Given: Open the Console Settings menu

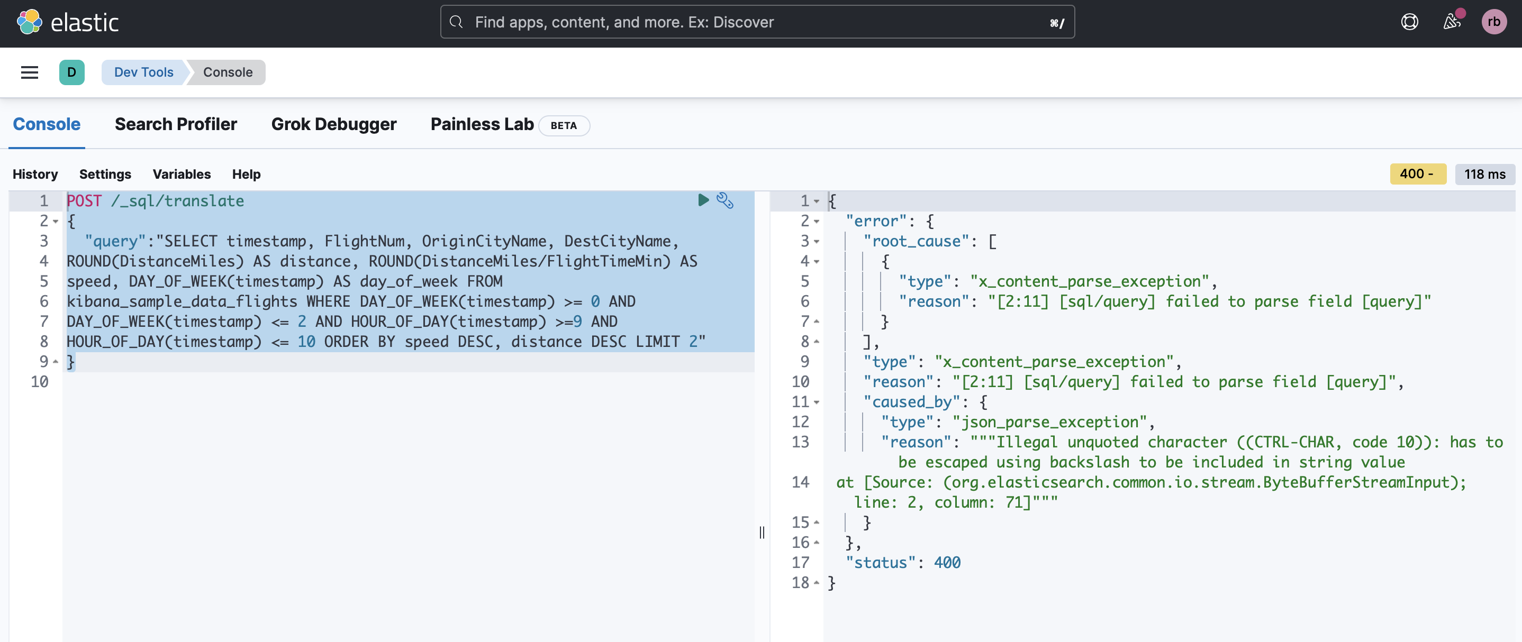Looking at the screenshot, I should coord(105,173).
